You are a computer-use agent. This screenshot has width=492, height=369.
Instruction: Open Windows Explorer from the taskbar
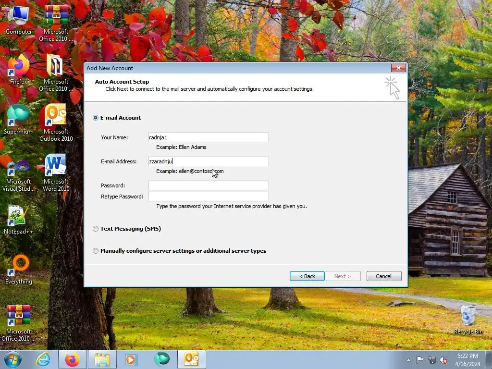[x=102, y=359]
